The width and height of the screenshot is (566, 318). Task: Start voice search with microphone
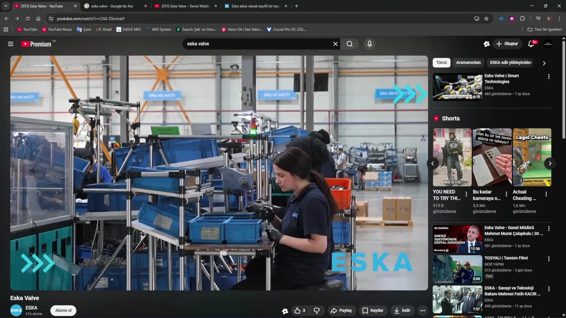(x=370, y=44)
